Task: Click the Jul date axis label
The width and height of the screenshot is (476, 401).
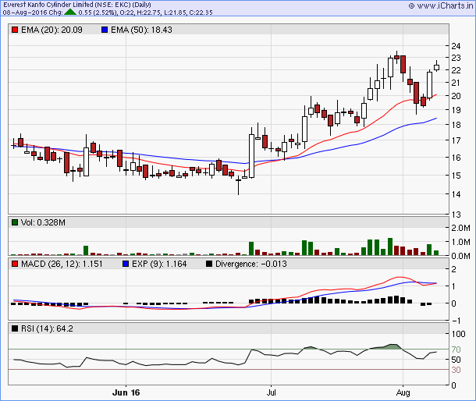Action: (x=271, y=392)
